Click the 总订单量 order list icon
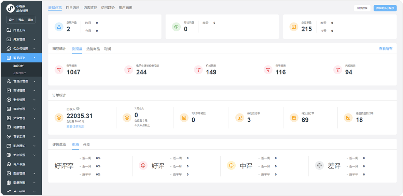This screenshot has width=403, height=196. coord(294,27)
